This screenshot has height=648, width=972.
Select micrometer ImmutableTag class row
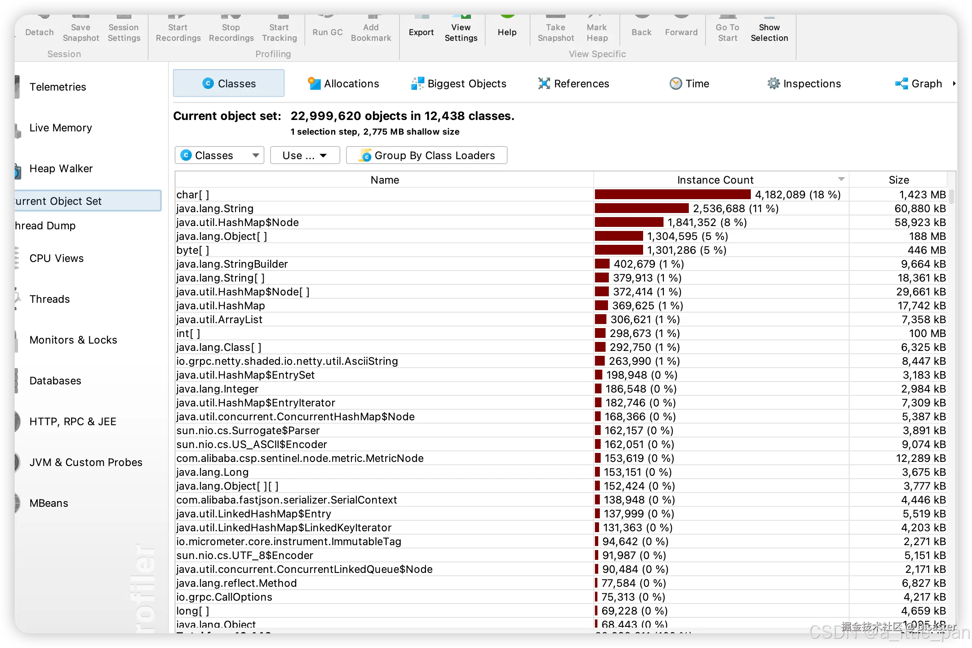coord(561,541)
